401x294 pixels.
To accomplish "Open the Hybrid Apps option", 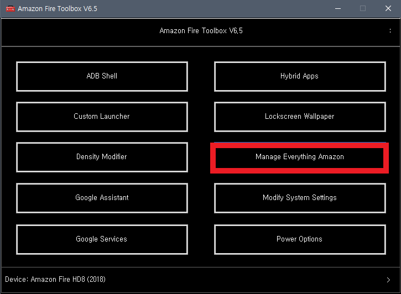I will tap(300, 76).
